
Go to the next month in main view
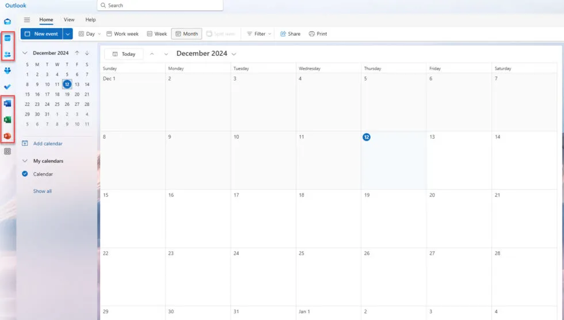pos(166,54)
